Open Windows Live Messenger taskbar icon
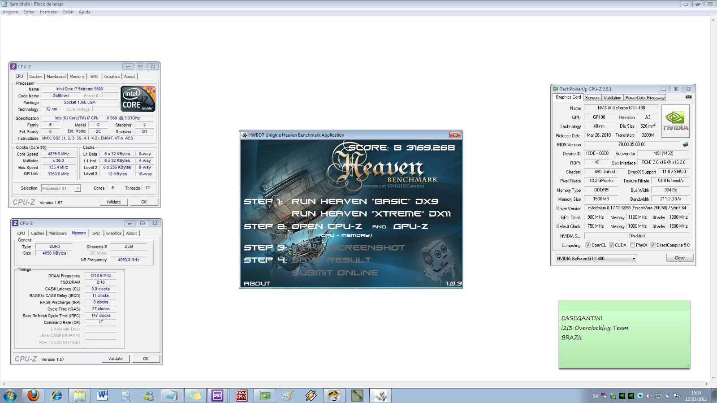The image size is (717, 403). pos(149,395)
